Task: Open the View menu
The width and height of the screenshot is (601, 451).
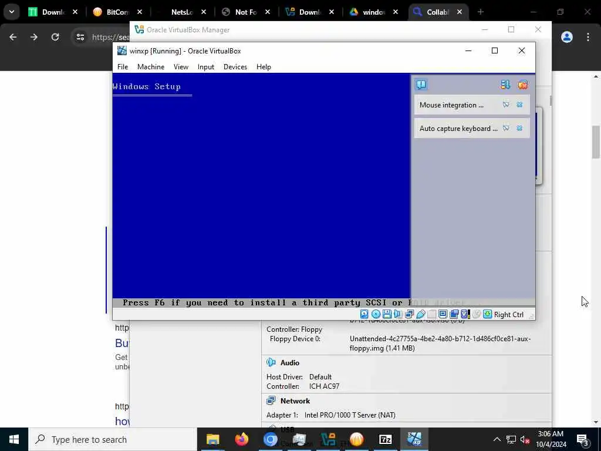Action: (181, 67)
